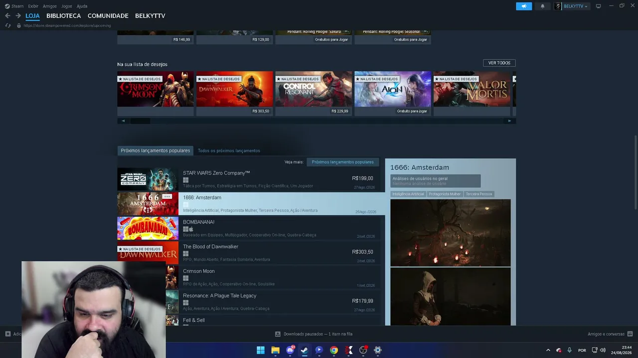Reload the store page
The height and width of the screenshot is (358, 638).
click(8, 25)
